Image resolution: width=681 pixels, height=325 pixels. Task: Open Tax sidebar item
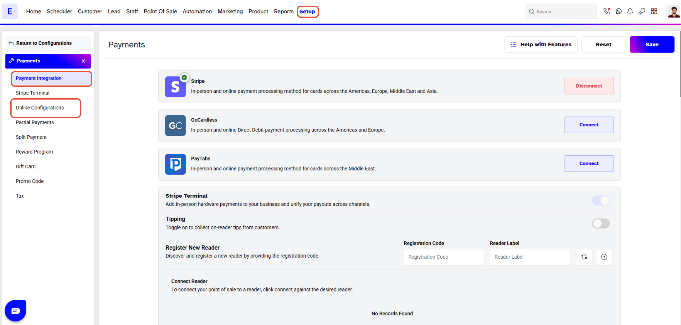[20, 196]
